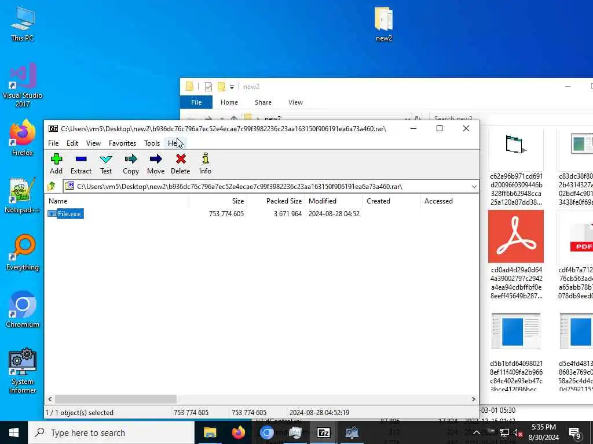This screenshot has height=444, width=593.
Task: Open the Tools menu
Action: 152,143
